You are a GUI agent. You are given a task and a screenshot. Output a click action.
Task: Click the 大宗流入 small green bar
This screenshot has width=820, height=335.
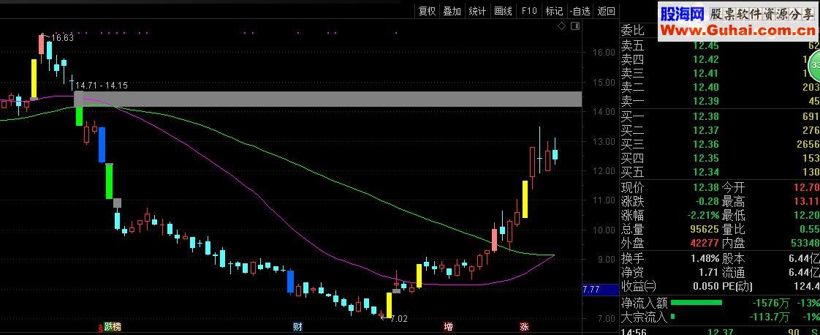(x=672, y=316)
